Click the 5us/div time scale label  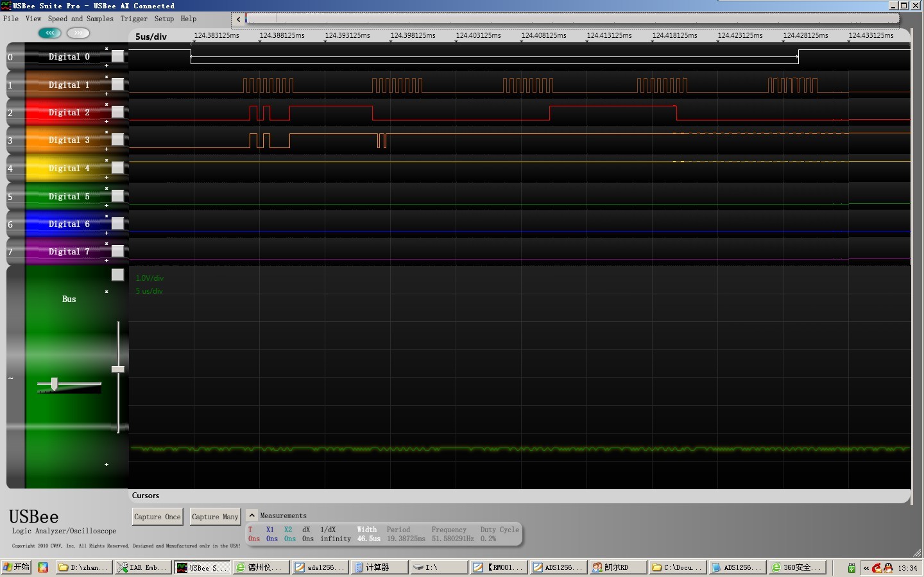point(151,37)
